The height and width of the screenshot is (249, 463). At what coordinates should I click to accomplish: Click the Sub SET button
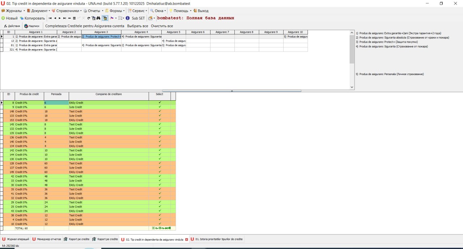point(138,18)
